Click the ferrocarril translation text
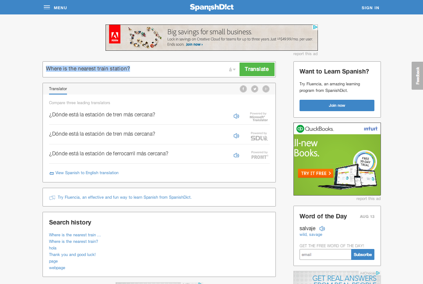 [109, 154]
